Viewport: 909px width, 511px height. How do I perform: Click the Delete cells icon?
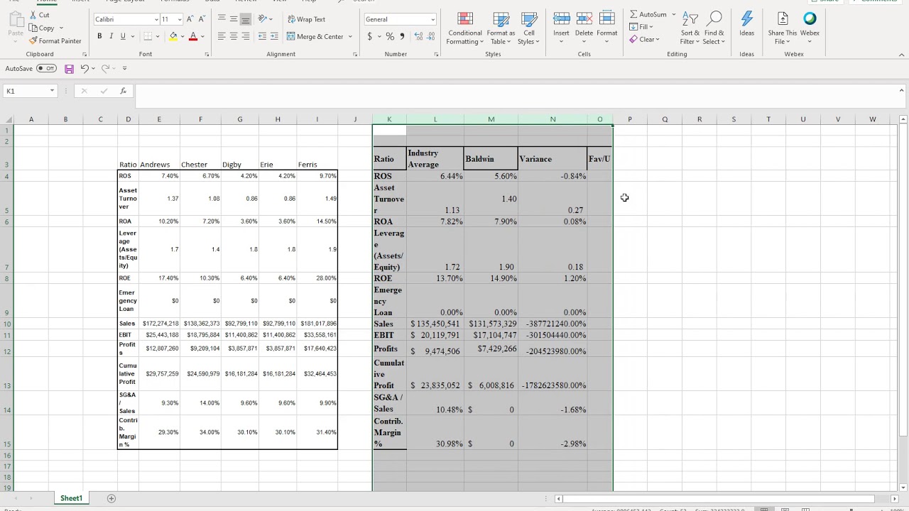tap(584, 19)
